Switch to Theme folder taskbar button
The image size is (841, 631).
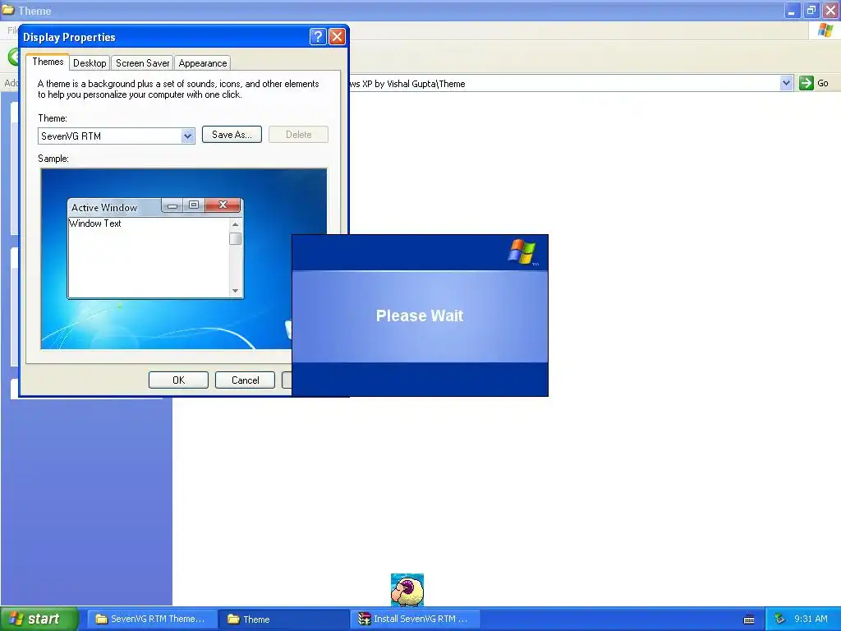pyautogui.click(x=284, y=619)
